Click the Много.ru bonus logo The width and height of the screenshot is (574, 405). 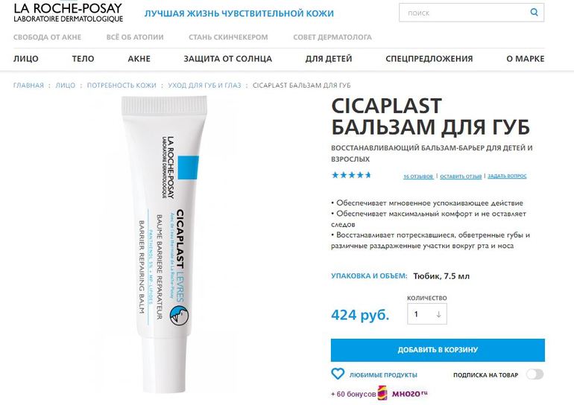pyautogui.click(x=403, y=393)
